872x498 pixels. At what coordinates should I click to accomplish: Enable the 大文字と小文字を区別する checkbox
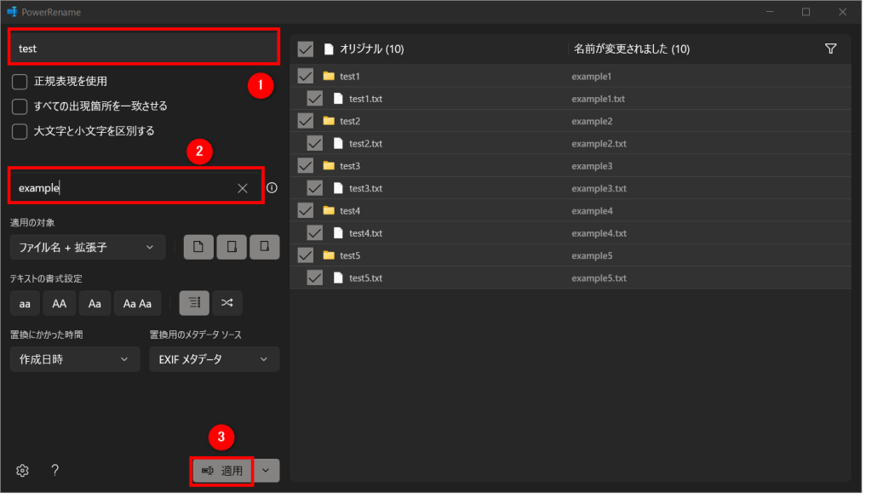(x=20, y=131)
